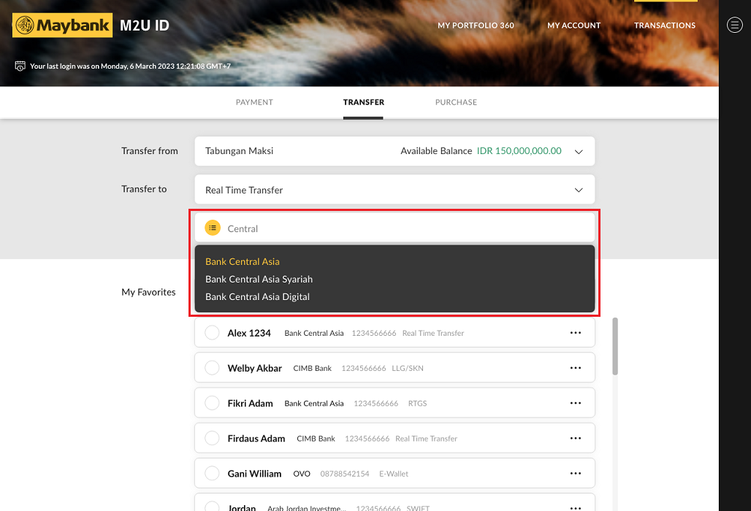This screenshot has height=511, width=751.
Task: Click the Maybank logo
Action: tap(63, 26)
